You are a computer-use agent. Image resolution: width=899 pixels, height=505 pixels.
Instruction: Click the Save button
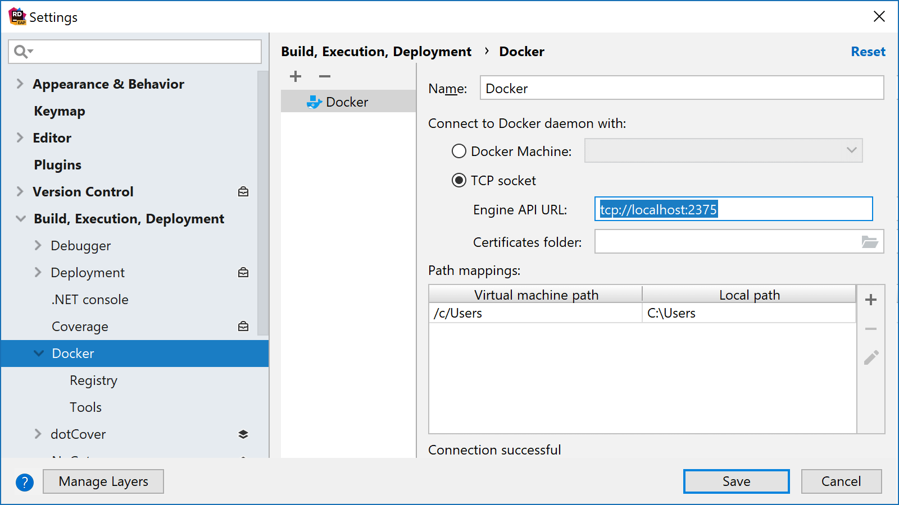(736, 481)
